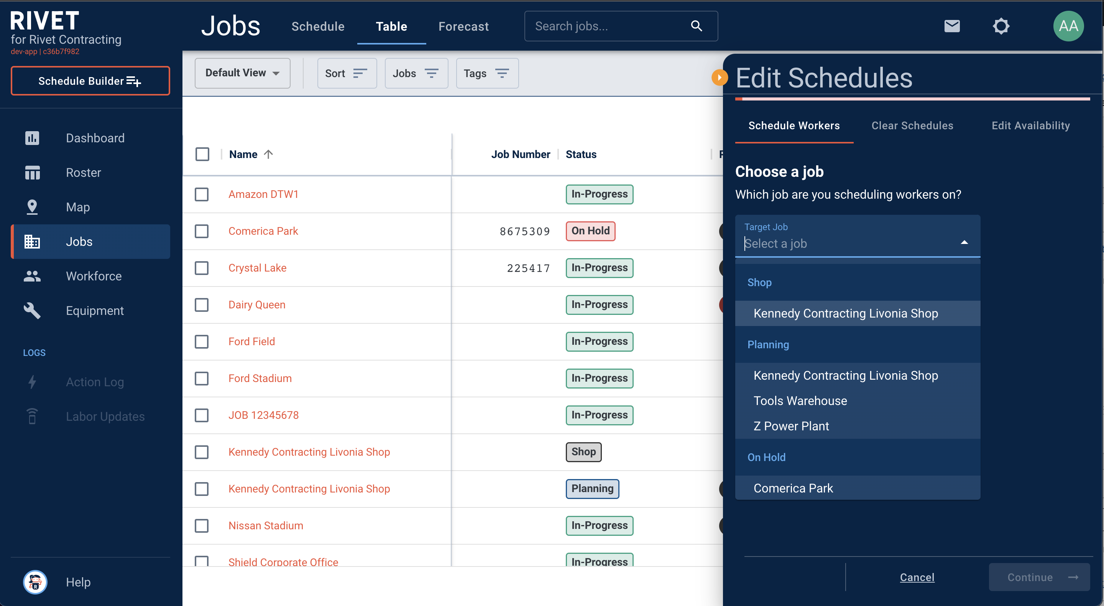Click the search magnifier icon
This screenshot has height=606, width=1104.
(697, 26)
